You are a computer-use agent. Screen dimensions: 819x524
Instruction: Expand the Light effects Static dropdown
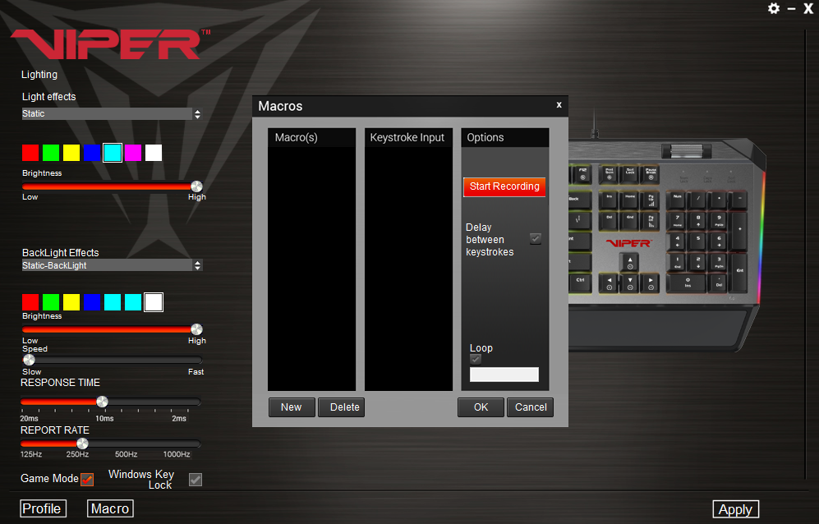[x=196, y=114]
